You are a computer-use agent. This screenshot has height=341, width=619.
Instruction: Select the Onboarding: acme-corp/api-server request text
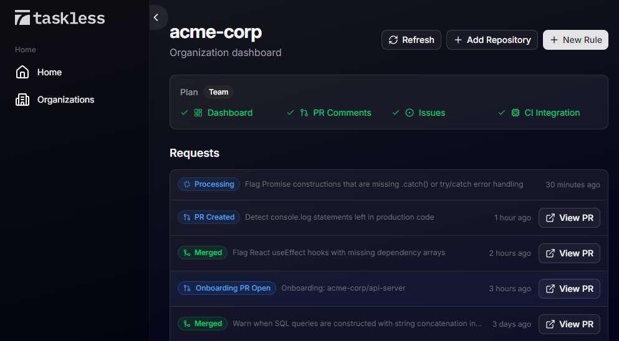(x=343, y=288)
